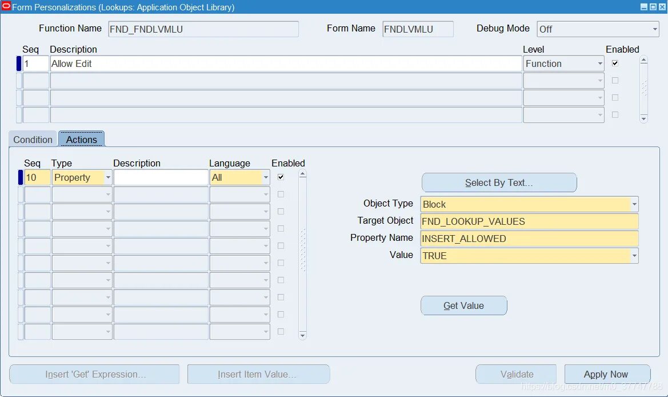668x397 pixels.
Task: Click the Get Value button
Action: pyautogui.click(x=463, y=305)
